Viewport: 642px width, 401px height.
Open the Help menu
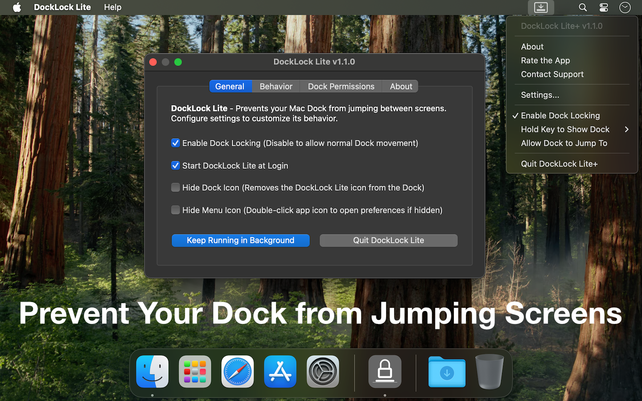(113, 7)
